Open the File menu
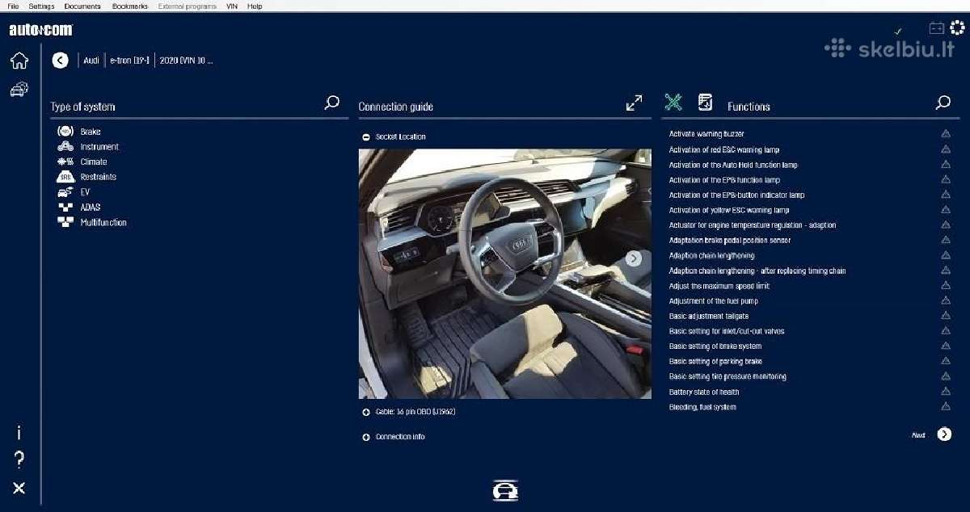Viewport: 970px width, 512px height. [x=13, y=6]
